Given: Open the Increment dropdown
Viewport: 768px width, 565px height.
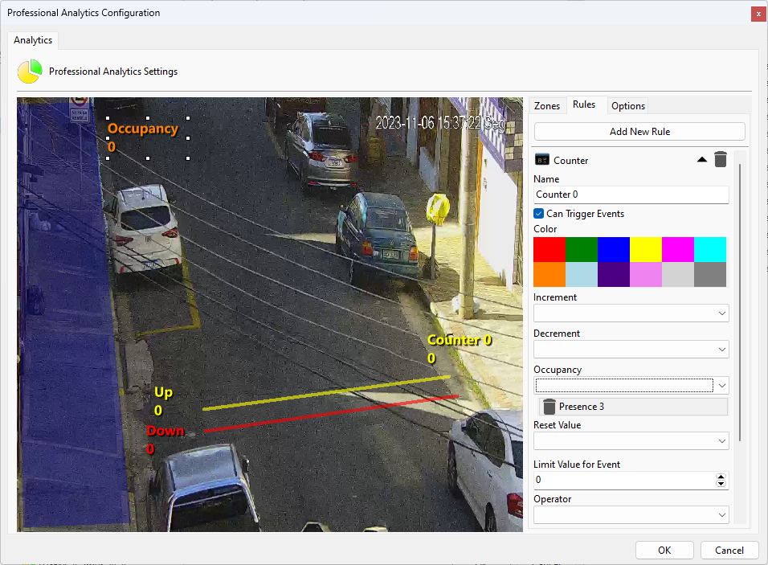Looking at the screenshot, I should pos(631,313).
